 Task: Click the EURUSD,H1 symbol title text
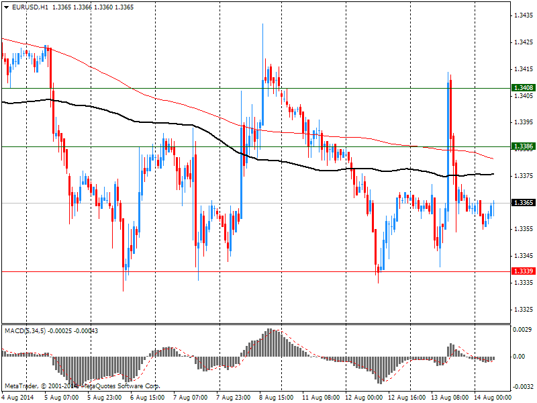tap(30, 7)
